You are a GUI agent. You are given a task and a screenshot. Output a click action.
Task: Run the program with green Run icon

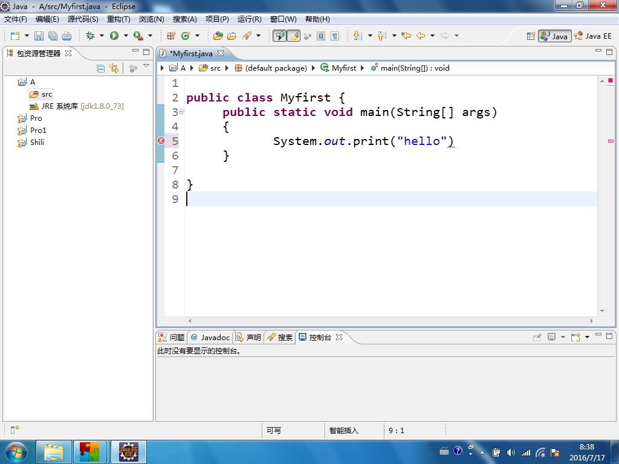(114, 36)
